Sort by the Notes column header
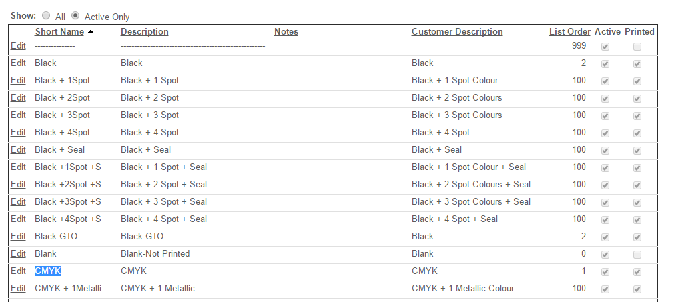 point(286,31)
